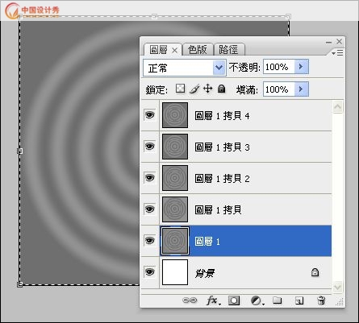The height and width of the screenshot is (323, 359).
Task: Hide the 背景 layer
Action: point(149,272)
